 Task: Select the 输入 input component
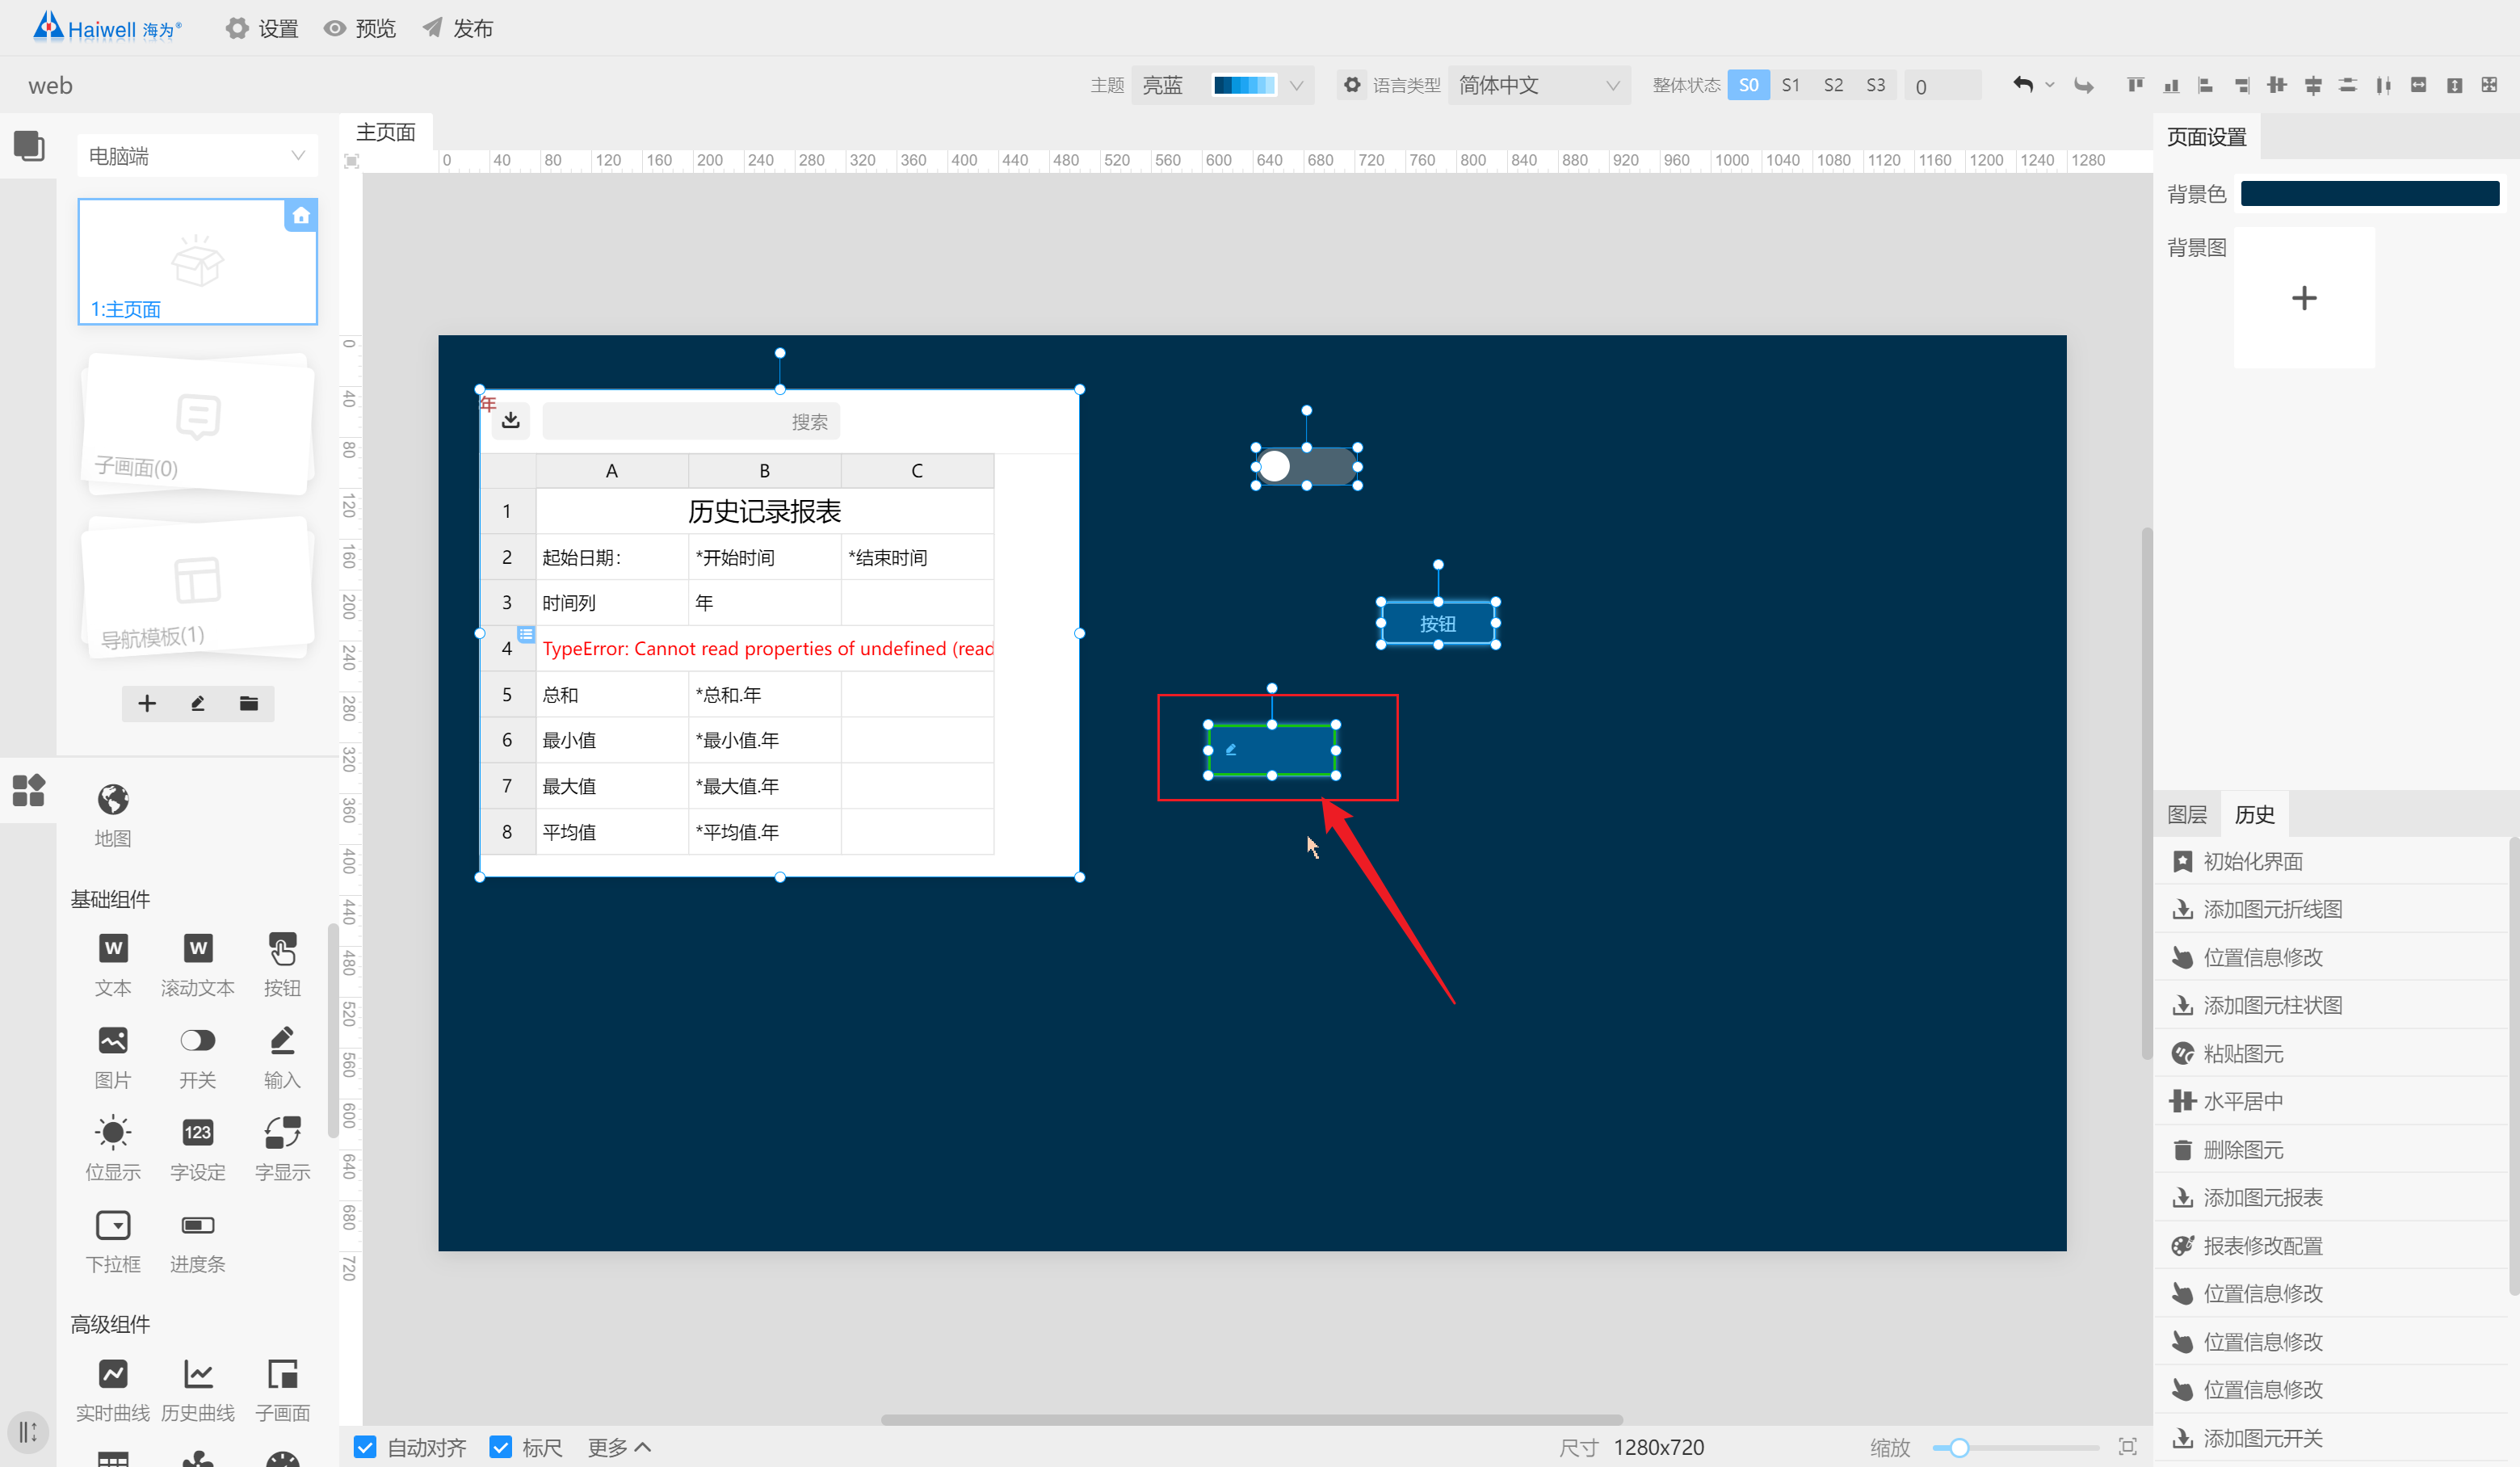[x=282, y=1056]
